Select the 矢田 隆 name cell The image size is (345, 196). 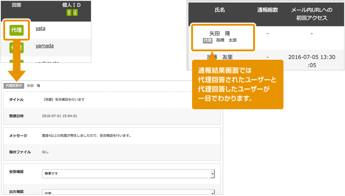coord(222,36)
